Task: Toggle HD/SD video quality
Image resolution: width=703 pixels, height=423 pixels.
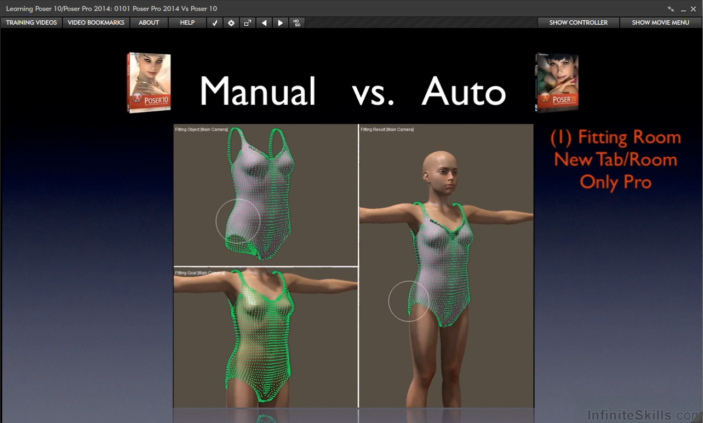Action: (297, 23)
